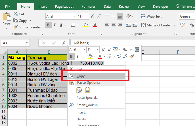195x126 pixels.
Task: Click the Format Painter ribbon button
Action: [27, 27]
